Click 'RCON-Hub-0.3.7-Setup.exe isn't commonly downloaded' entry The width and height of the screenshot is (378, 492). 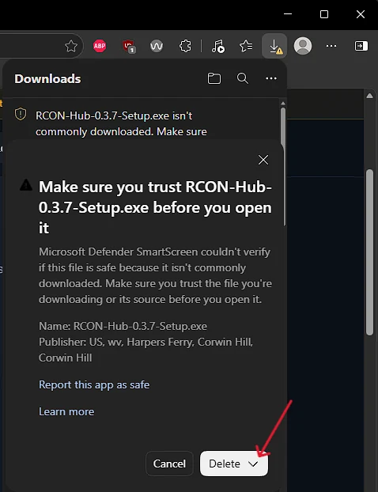pyautogui.click(x=121, y=123)
